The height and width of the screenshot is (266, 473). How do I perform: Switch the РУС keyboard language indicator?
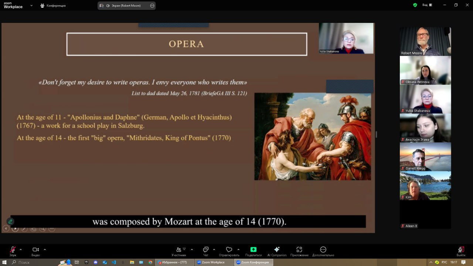click(444, 262)
